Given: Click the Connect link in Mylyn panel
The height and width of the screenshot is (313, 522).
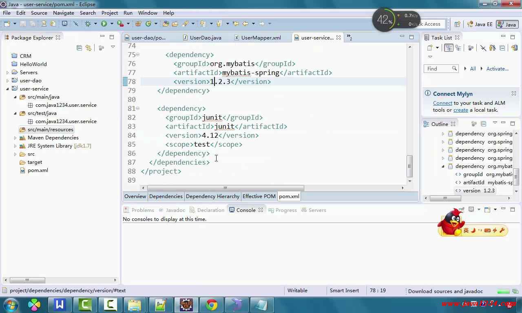Looking at the screenshot, I should (442, 103).
